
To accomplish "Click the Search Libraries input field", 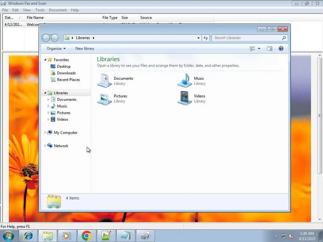I will tap(247, 38).
